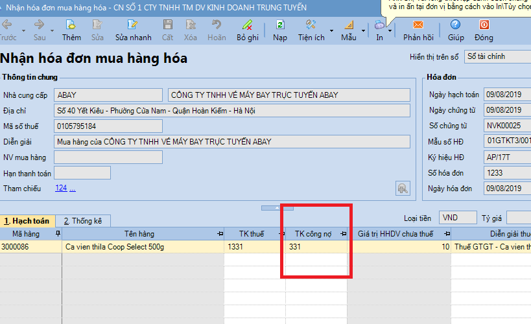Expand the Mẫu dropdown arrow

pos(363,31)
